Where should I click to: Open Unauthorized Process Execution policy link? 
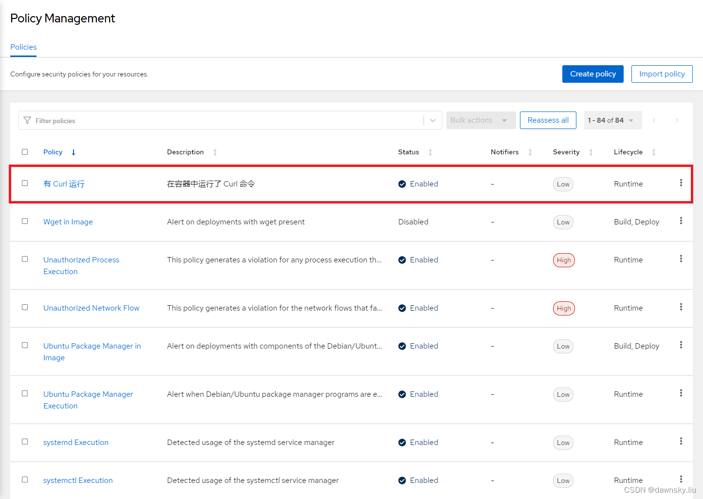click(81, 266)
